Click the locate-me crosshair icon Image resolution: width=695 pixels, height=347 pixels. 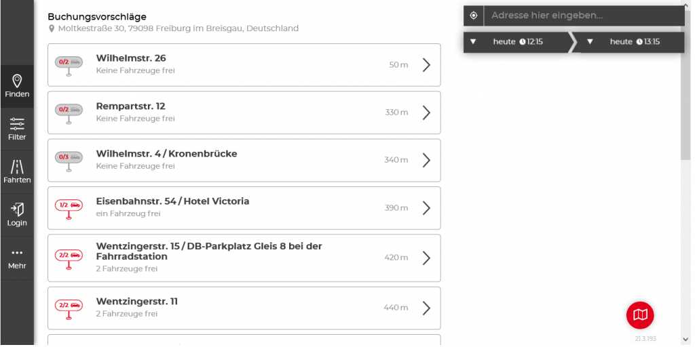tap(473, 16)
